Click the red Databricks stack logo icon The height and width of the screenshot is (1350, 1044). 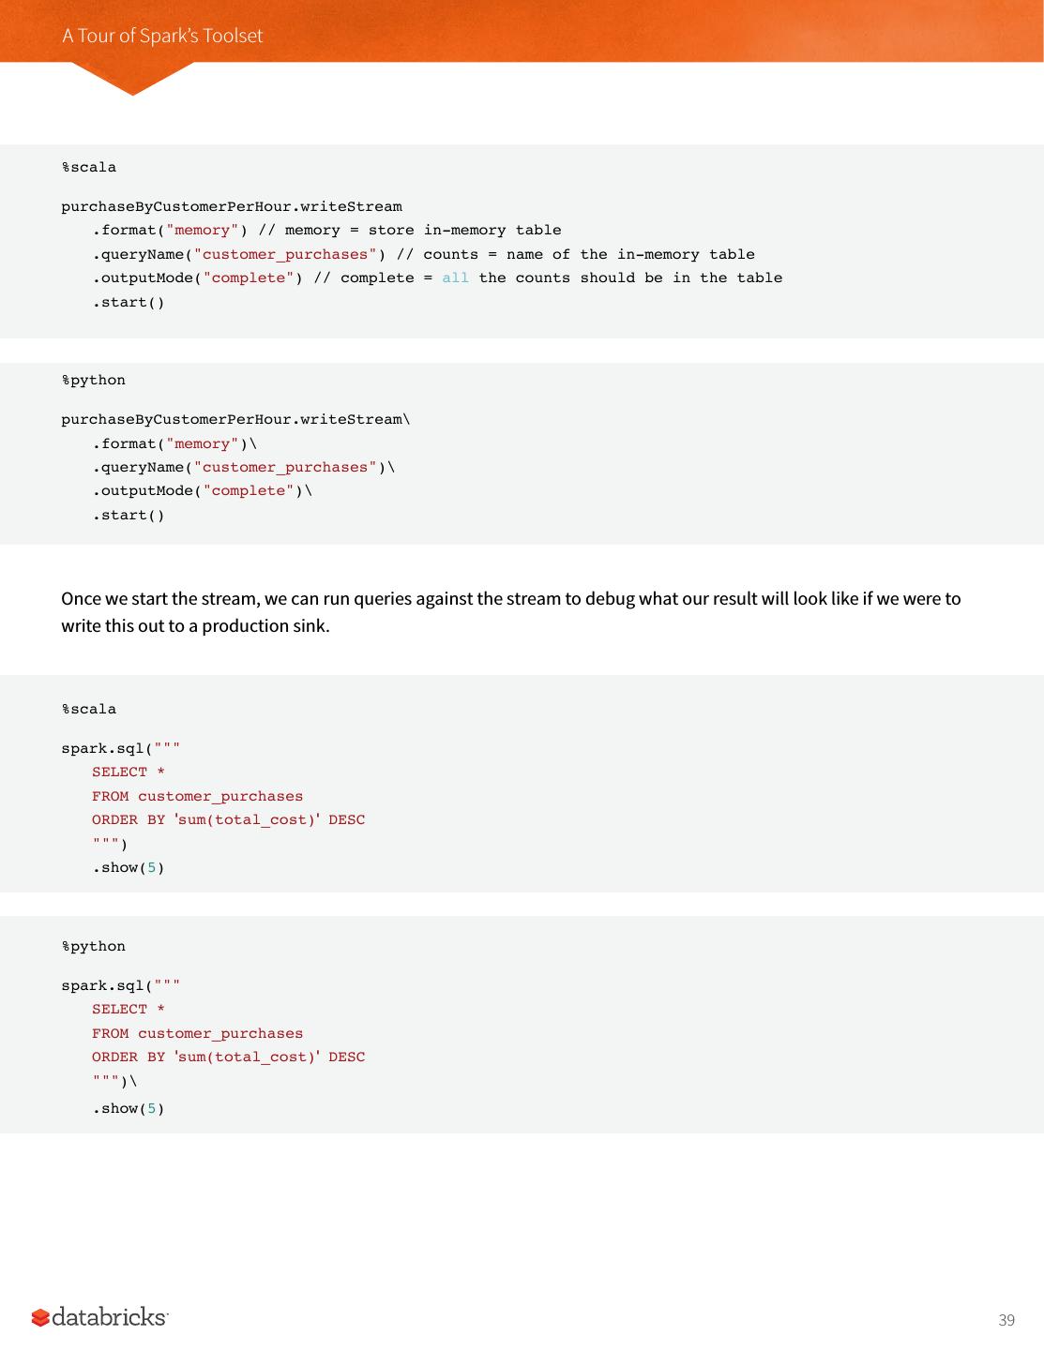click(40, 1318)
